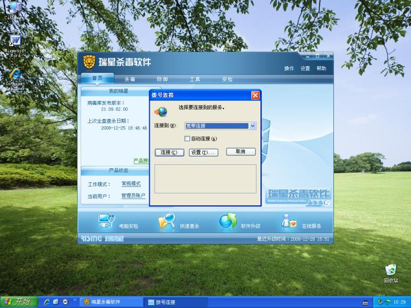
Task: Click the 管理员账户 current user link
Action: (x=133, y=196)
